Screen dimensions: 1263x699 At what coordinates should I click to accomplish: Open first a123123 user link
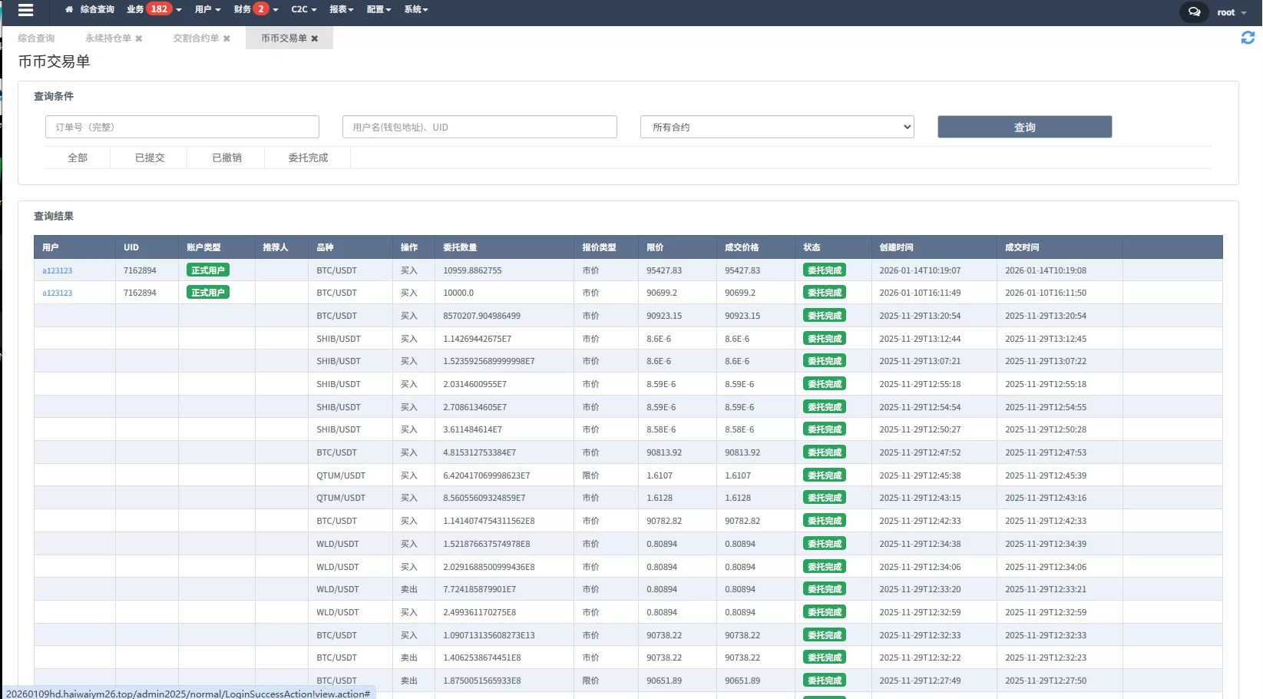(58, 271)
